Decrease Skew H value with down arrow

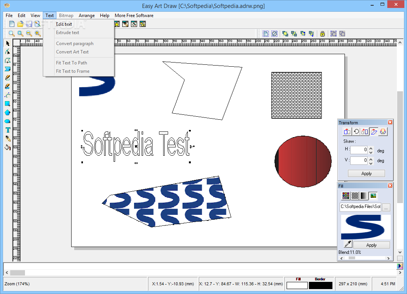[371, 152]
